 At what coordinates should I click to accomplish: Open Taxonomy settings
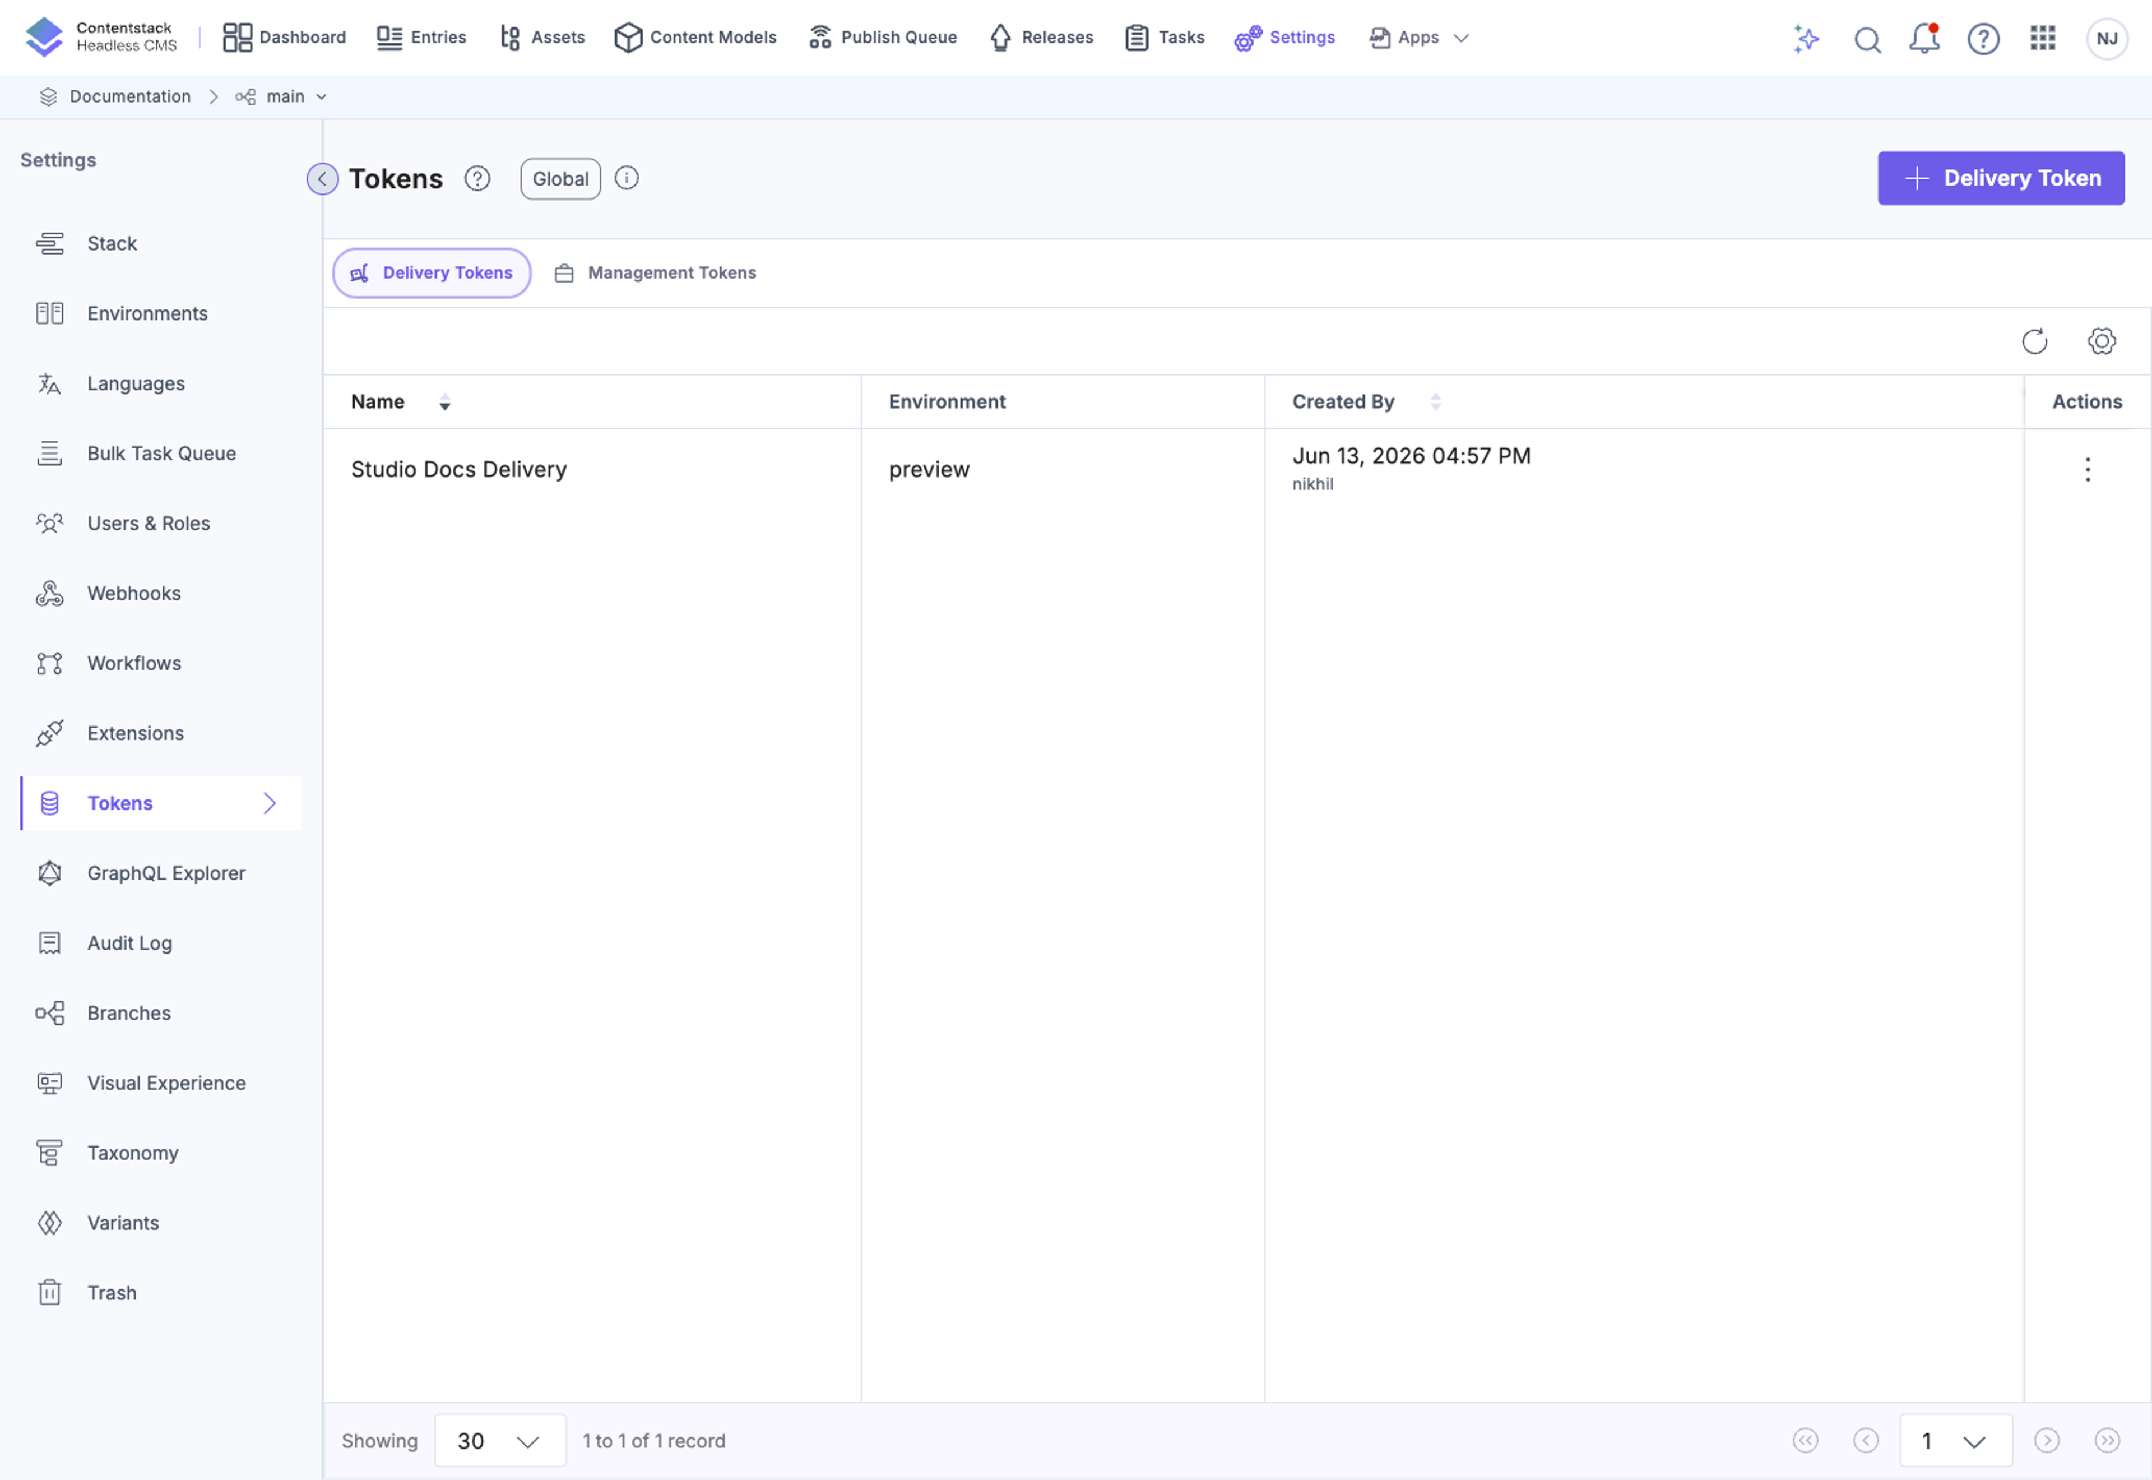coord(160,1154)
